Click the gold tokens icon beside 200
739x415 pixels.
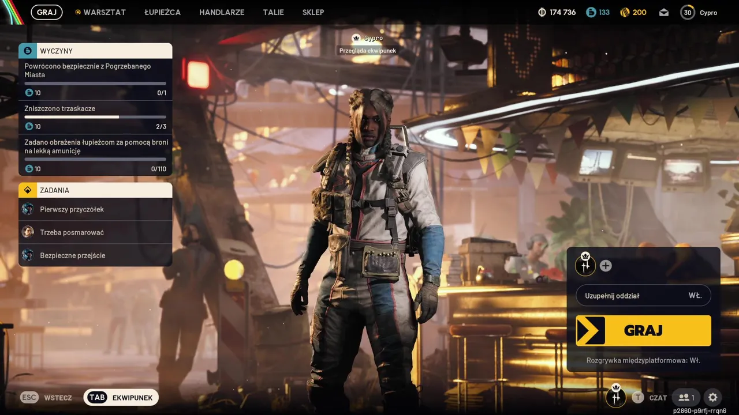625,12
